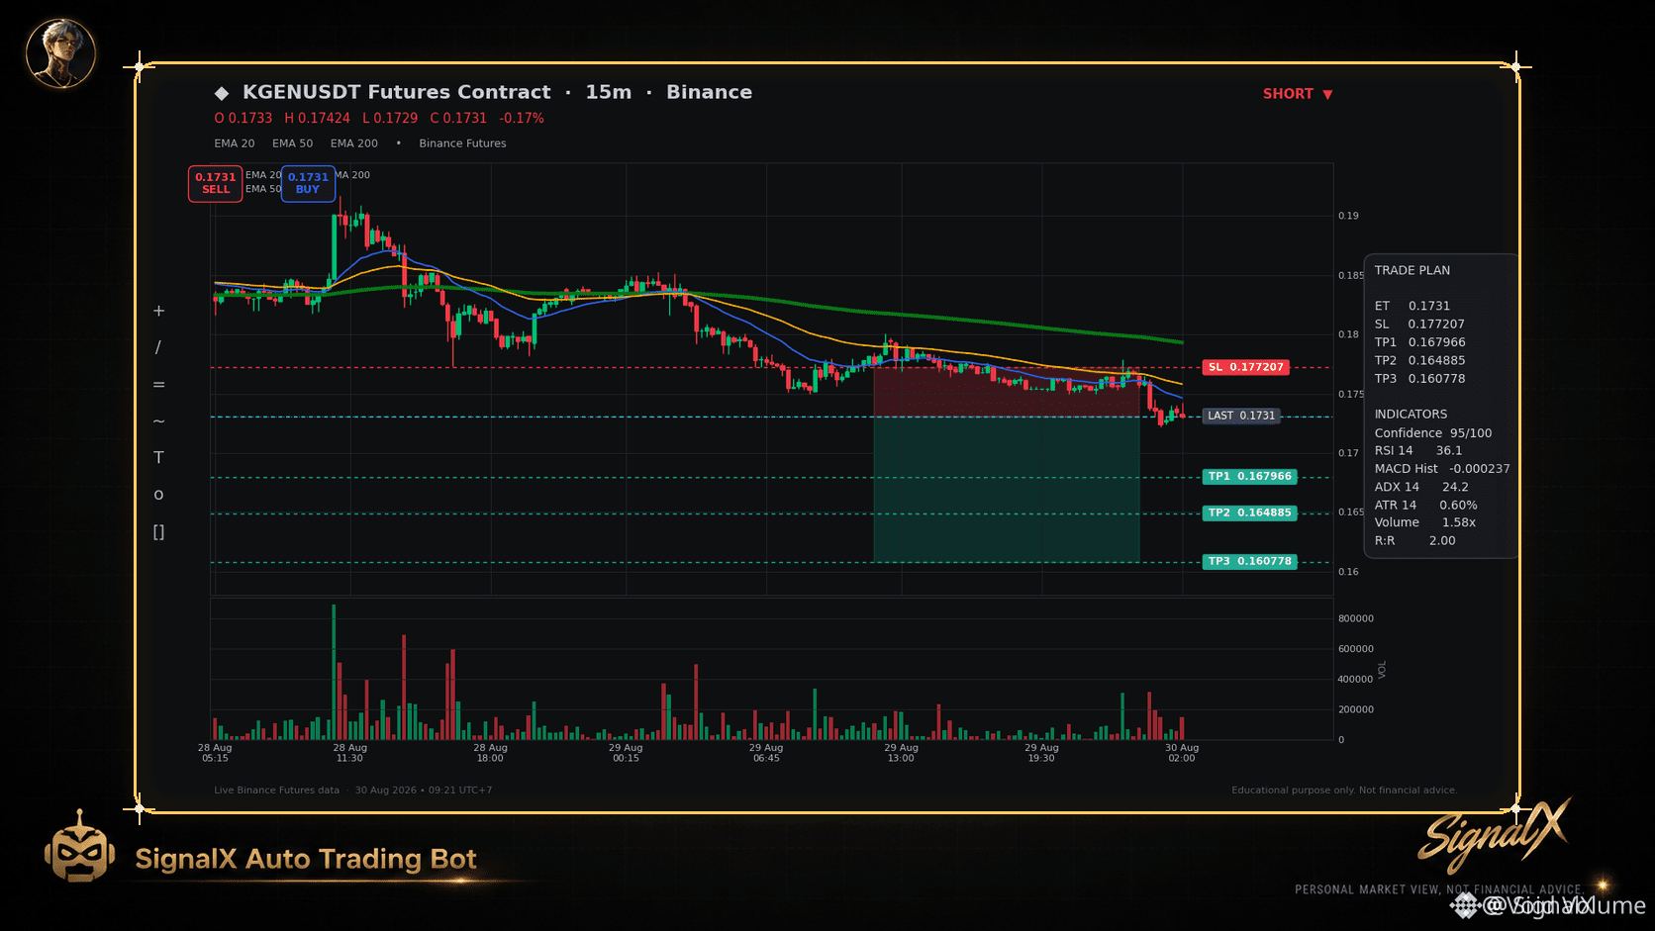This screenshot has height=931, width=1655.
Task: Click the R:R 2.00 row
Action: (x=1414, y=541)
